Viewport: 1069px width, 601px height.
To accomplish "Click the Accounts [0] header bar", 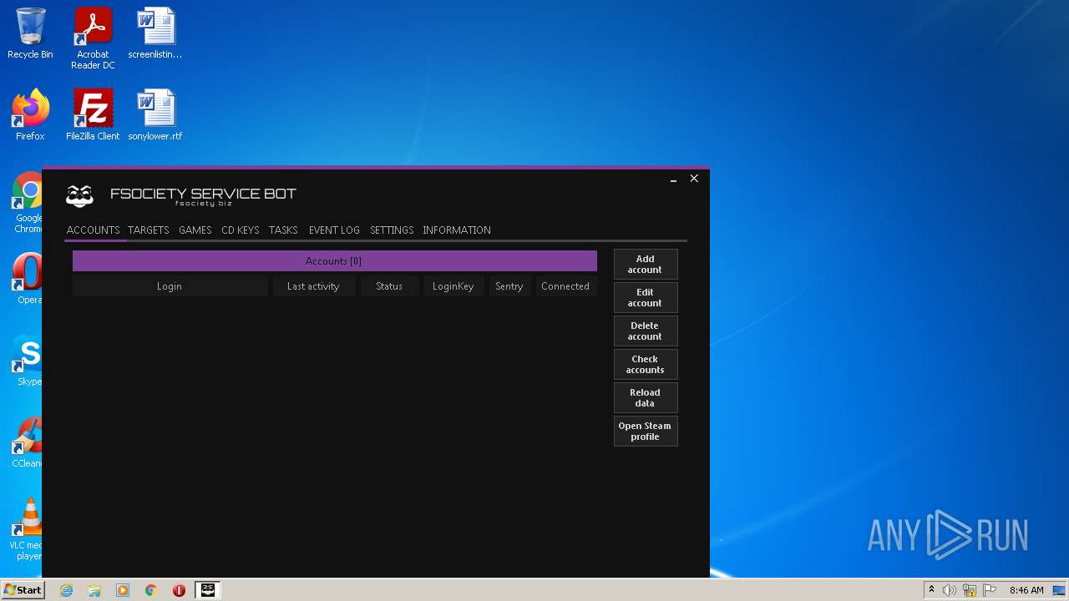I will coord(335,261).
